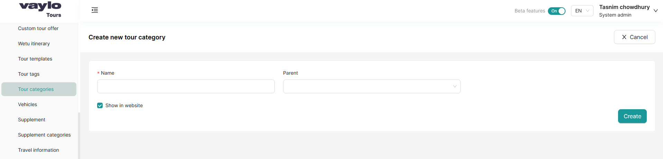Open the Tour tags page

click(x=29, y=74)
